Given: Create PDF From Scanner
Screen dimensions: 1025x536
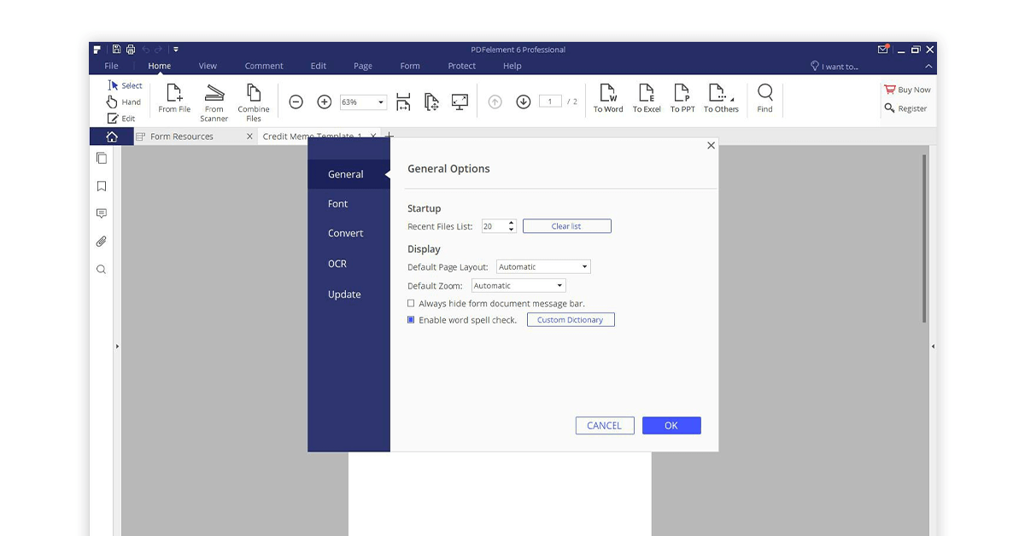Looking at the screenshot, I should [x=214, y=102].
